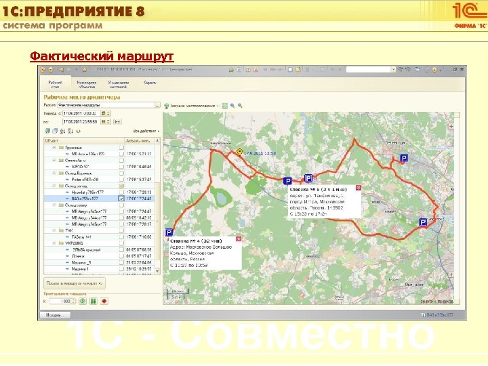488x366 pixels.
Task: Collapse the Склад Воронеж tree group
Action: (x=54, y=173)
